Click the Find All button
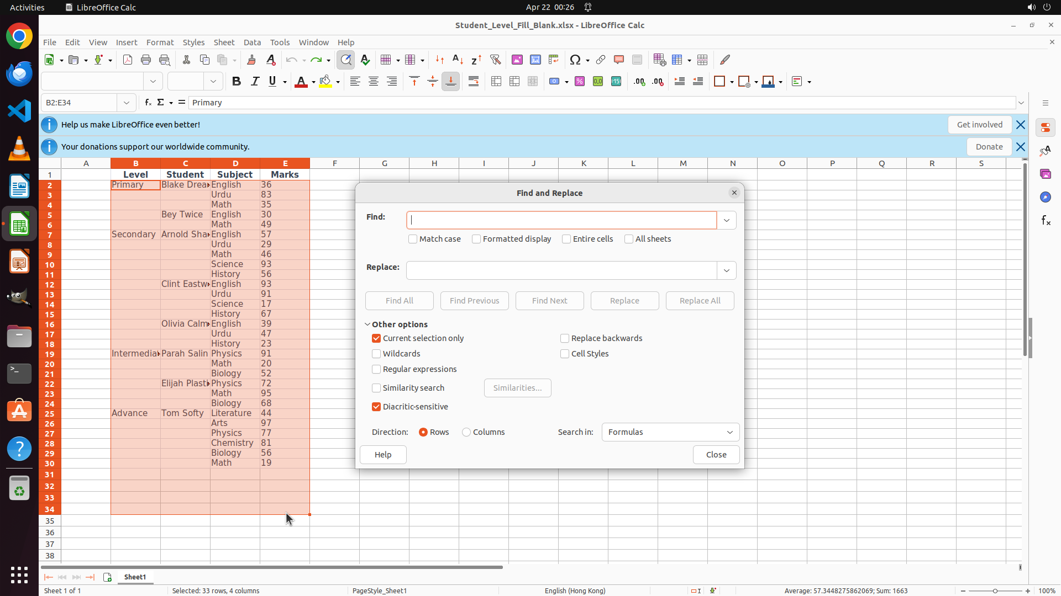The width and height of the screenshot is (1061, 596). point(399,301)
